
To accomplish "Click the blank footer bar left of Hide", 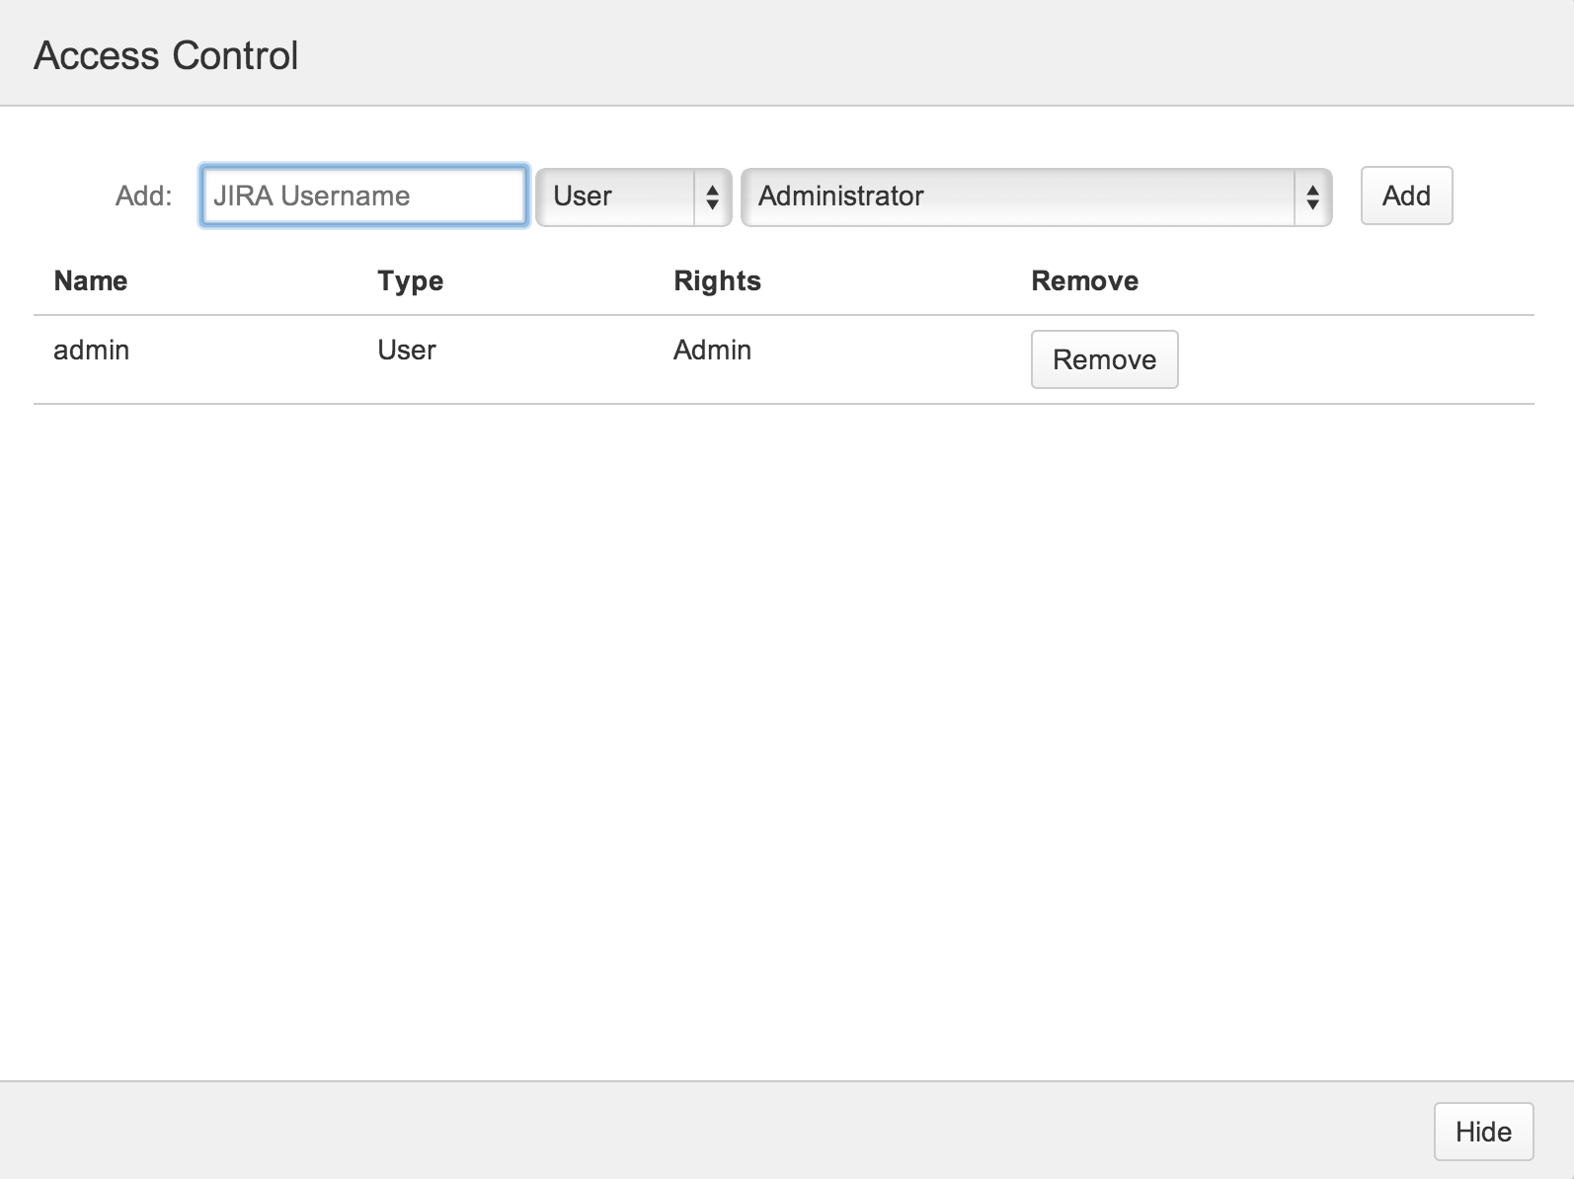I will click(x=691, y=1132).
